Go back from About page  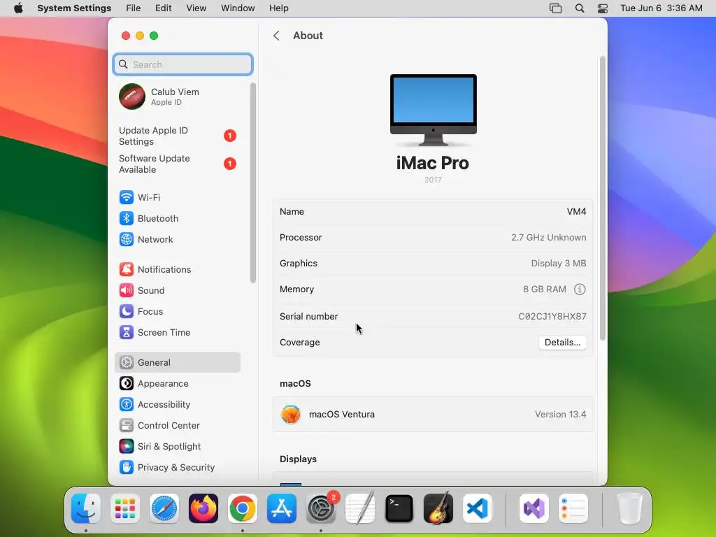[276, 36]
